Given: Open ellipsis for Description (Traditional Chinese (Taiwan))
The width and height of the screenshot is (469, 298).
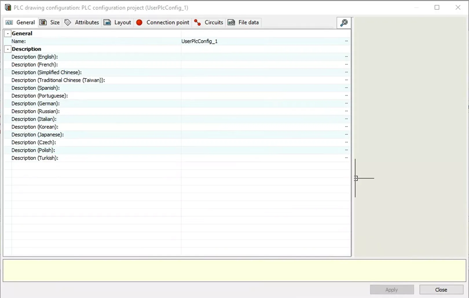Looking at the screenshot, I should tap(346, 80).
